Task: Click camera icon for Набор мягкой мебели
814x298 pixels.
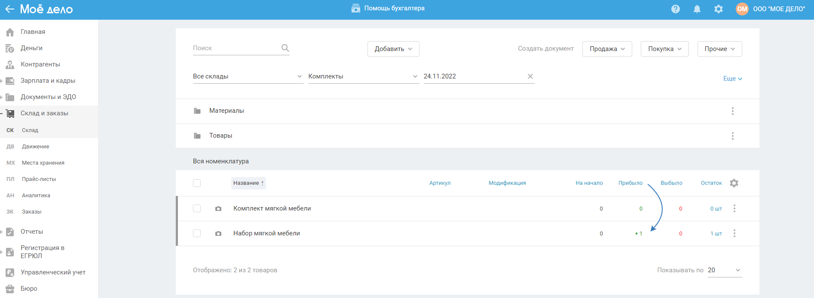Action: click(218, 234)
